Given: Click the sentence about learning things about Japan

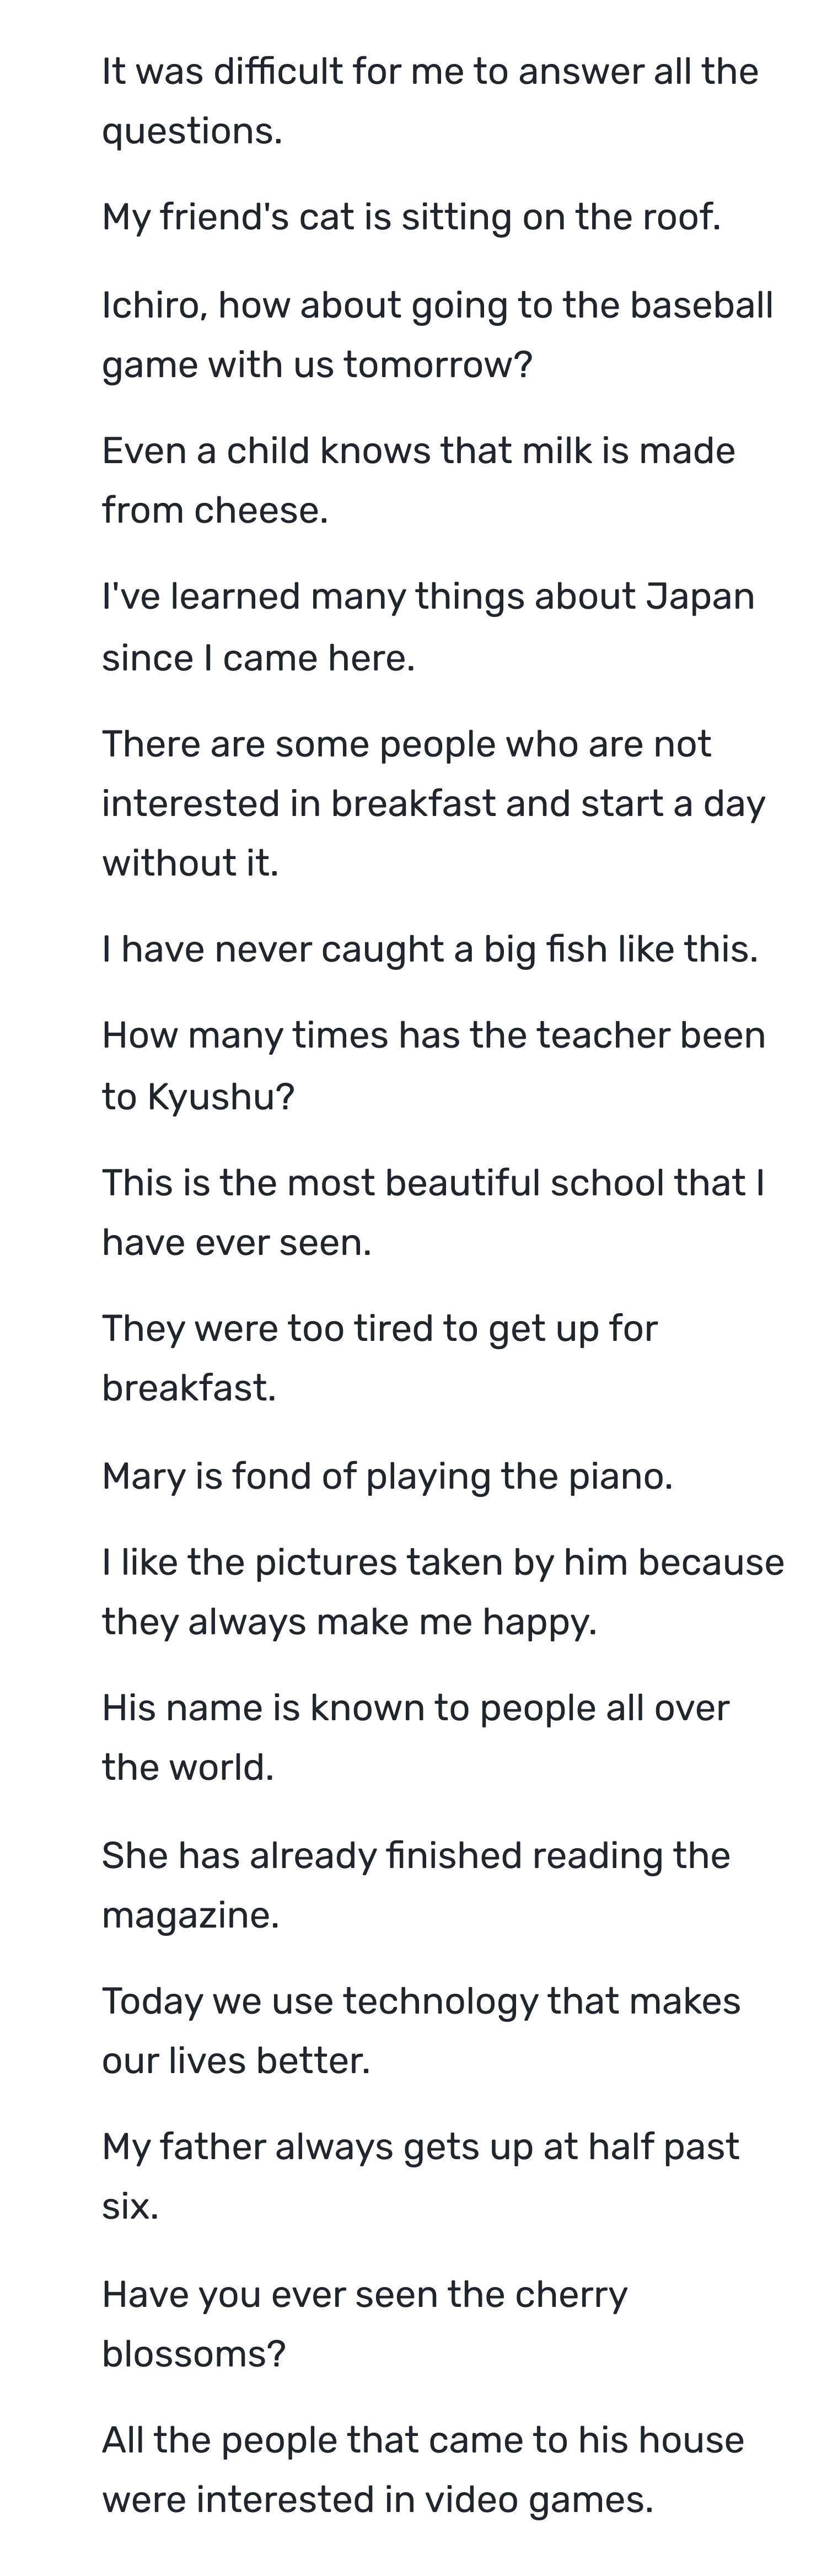Looking at the screenshot, I should point(428,626).
